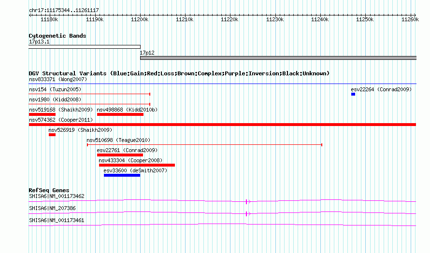The image size is (430, 253).
Task: Open the nsv154 (Tuzun2005) variant label
Action: click(55, 89)
